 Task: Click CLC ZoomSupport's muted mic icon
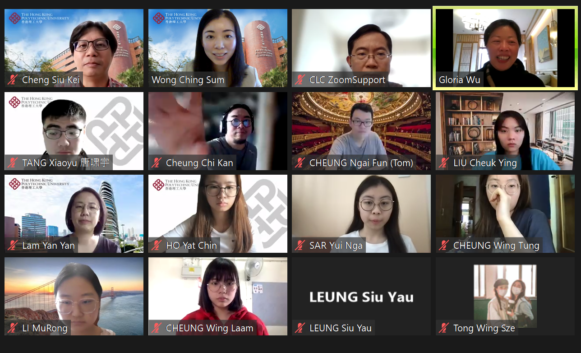(x=300, y=80)
